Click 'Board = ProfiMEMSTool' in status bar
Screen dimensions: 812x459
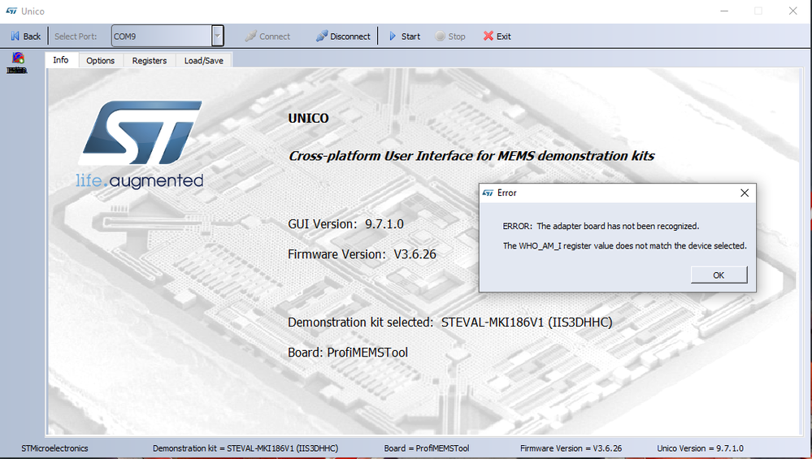(427, 448)
